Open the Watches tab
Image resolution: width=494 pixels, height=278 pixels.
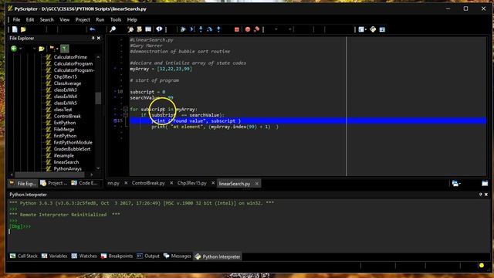point(84,256)
